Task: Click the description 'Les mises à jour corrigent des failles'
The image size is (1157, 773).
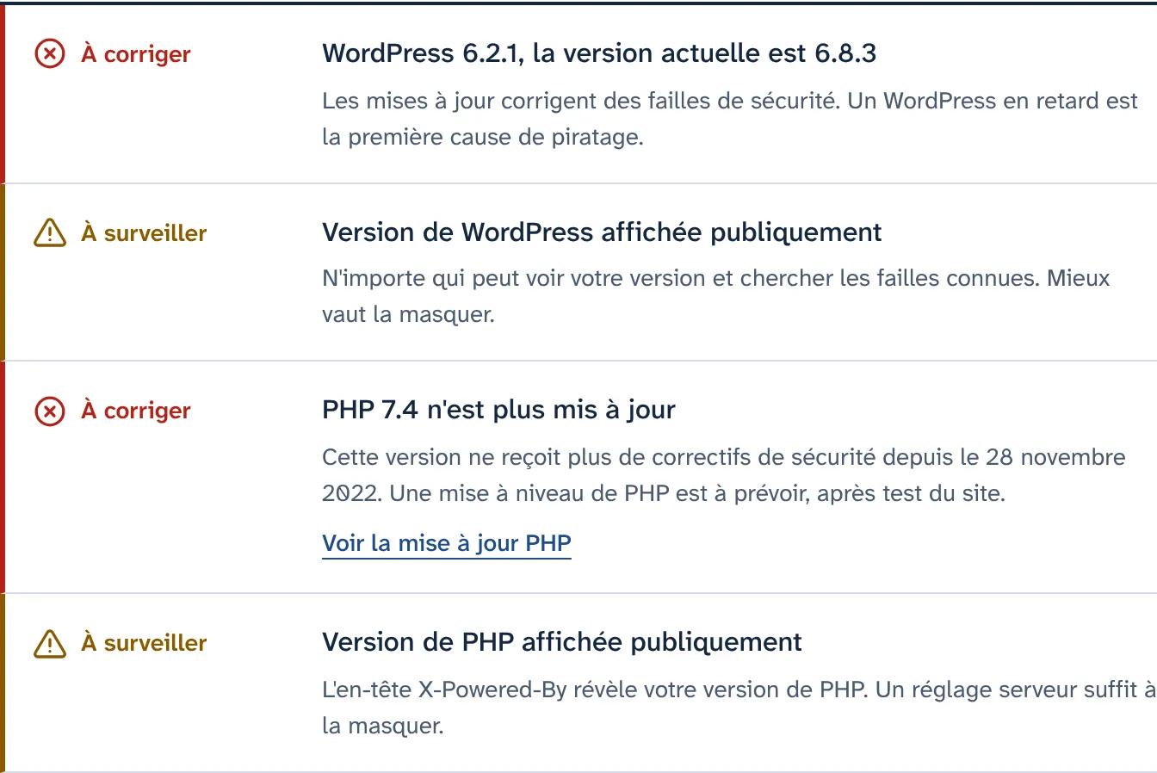Action: click(730, 119)
